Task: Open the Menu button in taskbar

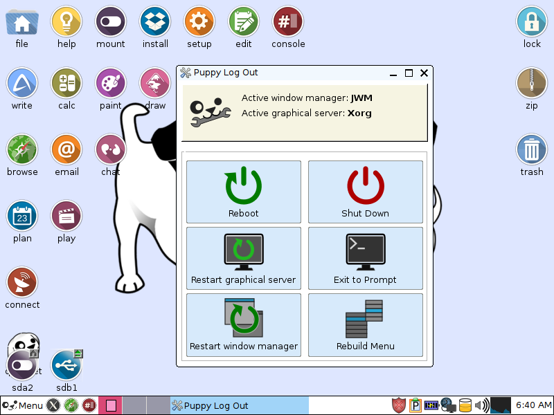Action: (x=22, y=406)
